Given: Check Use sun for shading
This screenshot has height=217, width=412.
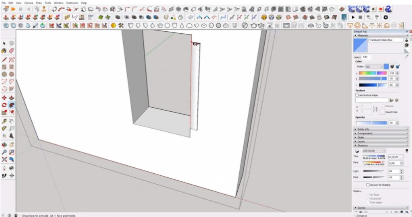Looking at the screenshot, I should (368, 185).
